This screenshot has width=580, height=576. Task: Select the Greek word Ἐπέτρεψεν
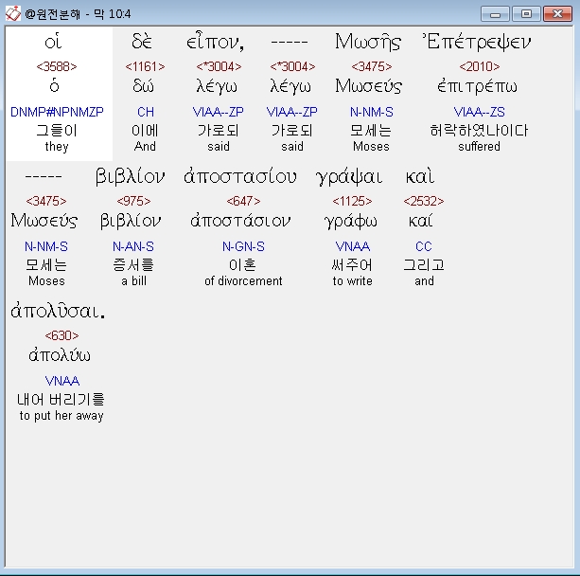tap(477, 42)
